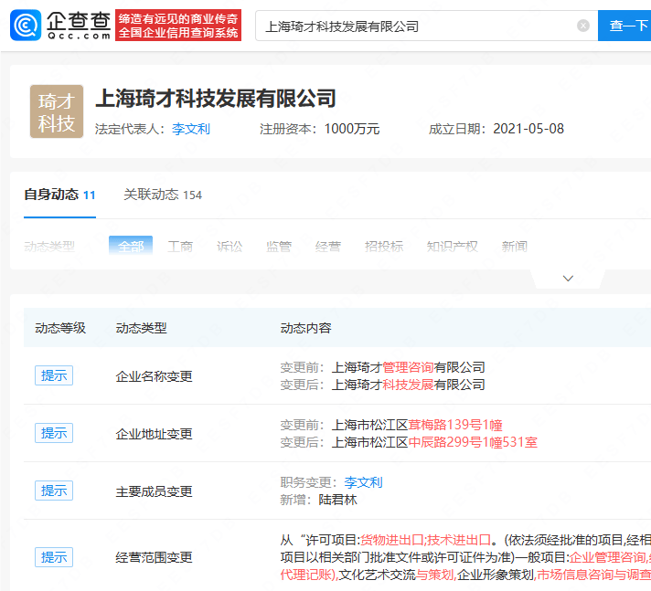This screenshot has width=651, height=591.
Task: Click 提示 tag in 企业名称变更 row
Action: pos(54,375)
